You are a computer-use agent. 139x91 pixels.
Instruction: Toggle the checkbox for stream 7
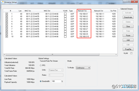point(7,29)
